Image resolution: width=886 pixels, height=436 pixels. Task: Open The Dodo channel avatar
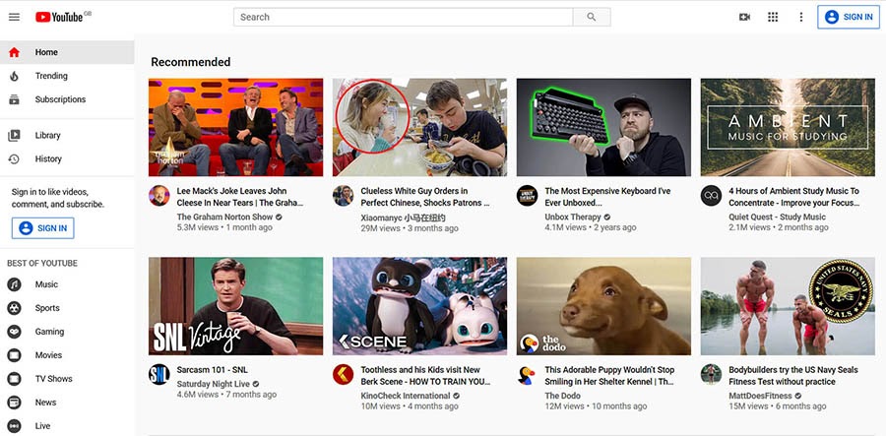(528, 374)
